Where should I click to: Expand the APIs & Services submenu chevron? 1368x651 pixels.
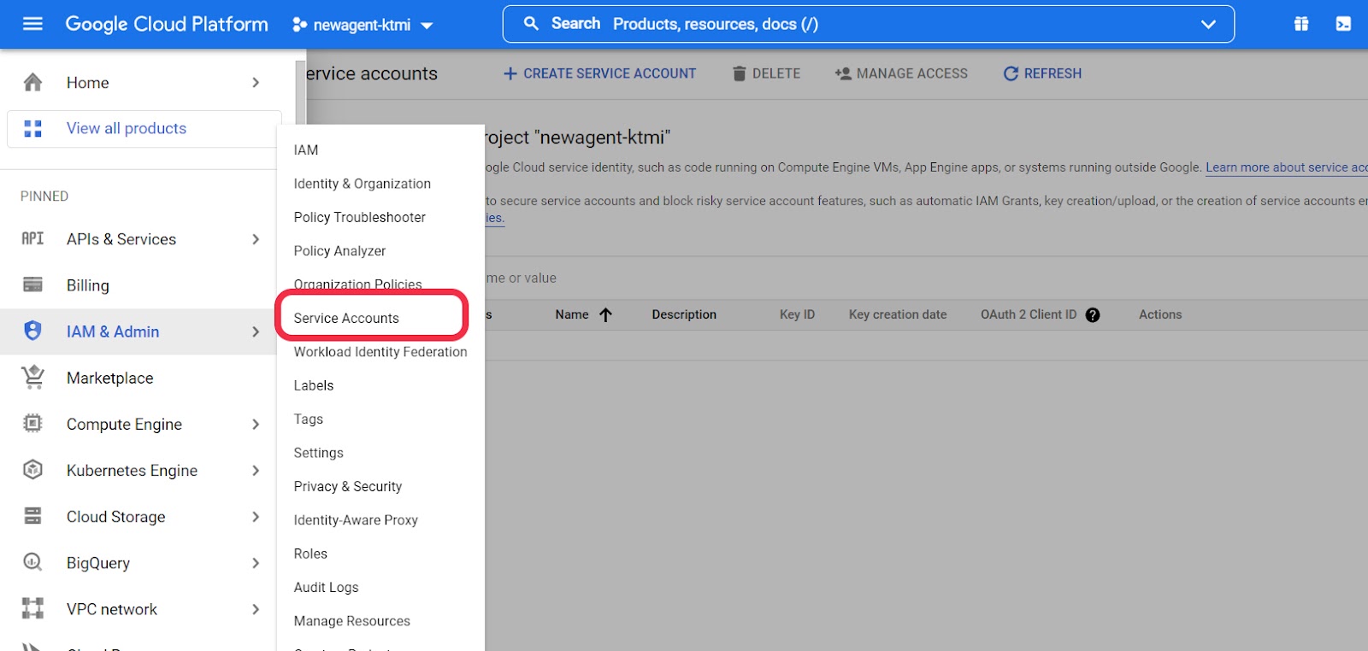click(256, 239)
